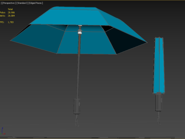
Task: Click the Verts count value 26.084
Action: 11,16
